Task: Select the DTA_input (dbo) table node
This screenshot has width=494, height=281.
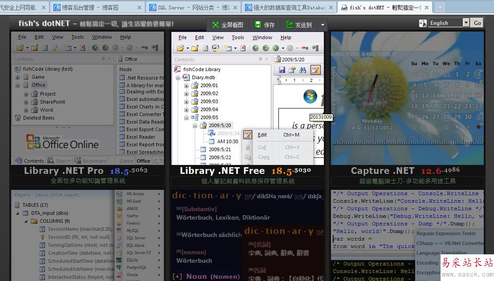Action: (49, 213)
